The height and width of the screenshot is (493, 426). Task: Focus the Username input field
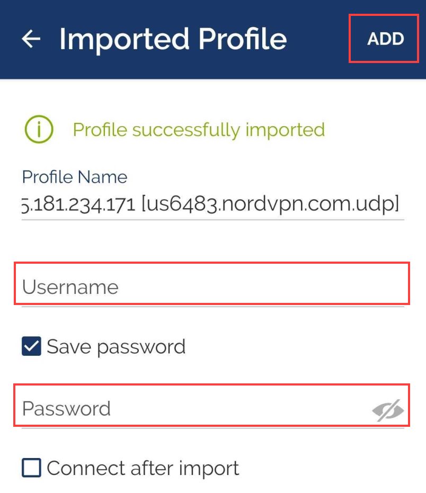coord(212,287)
